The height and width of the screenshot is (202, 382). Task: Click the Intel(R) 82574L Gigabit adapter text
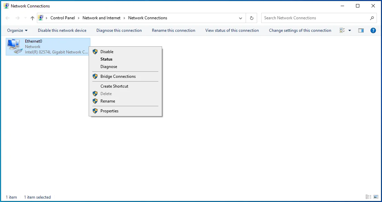pyautogui.click(x=57, y=52)
